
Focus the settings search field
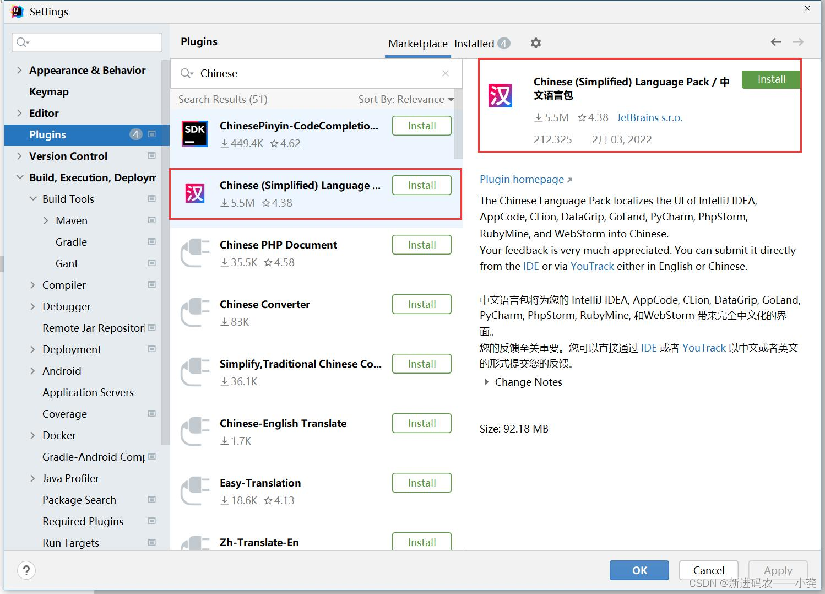(87, 42)
